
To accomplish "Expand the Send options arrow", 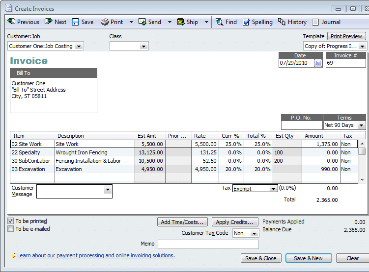I will tap(170, 22).
